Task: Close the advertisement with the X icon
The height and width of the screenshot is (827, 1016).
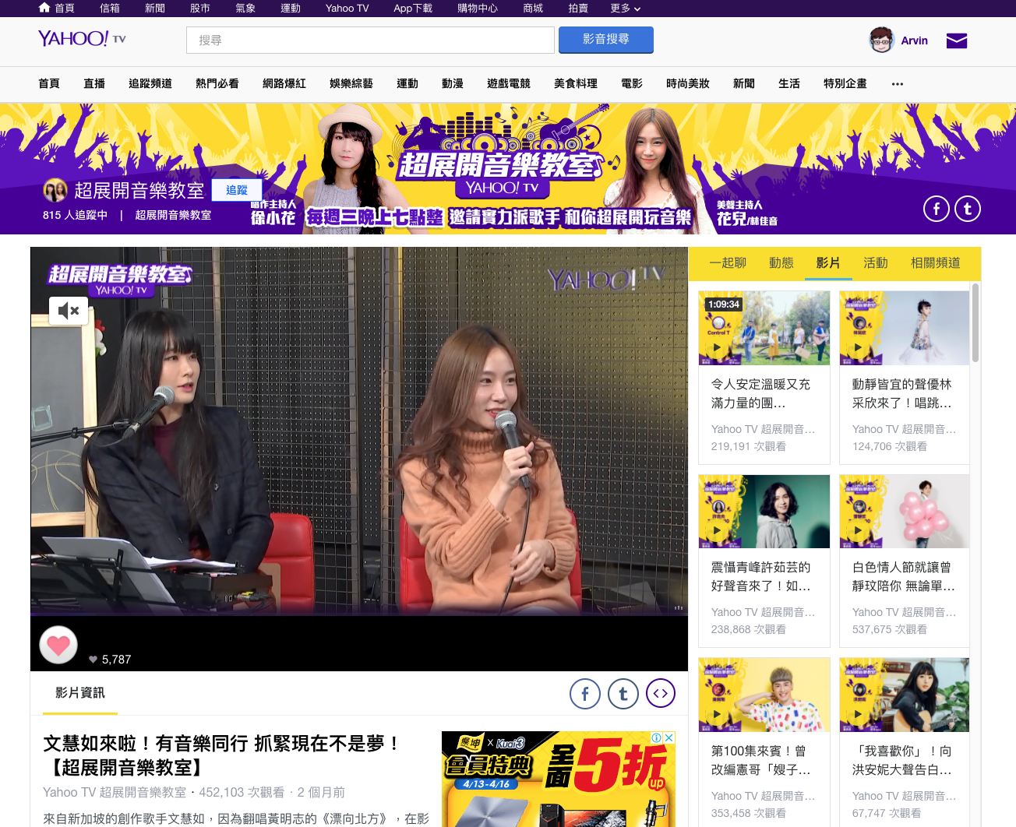Action: click(x=669, y=737)
